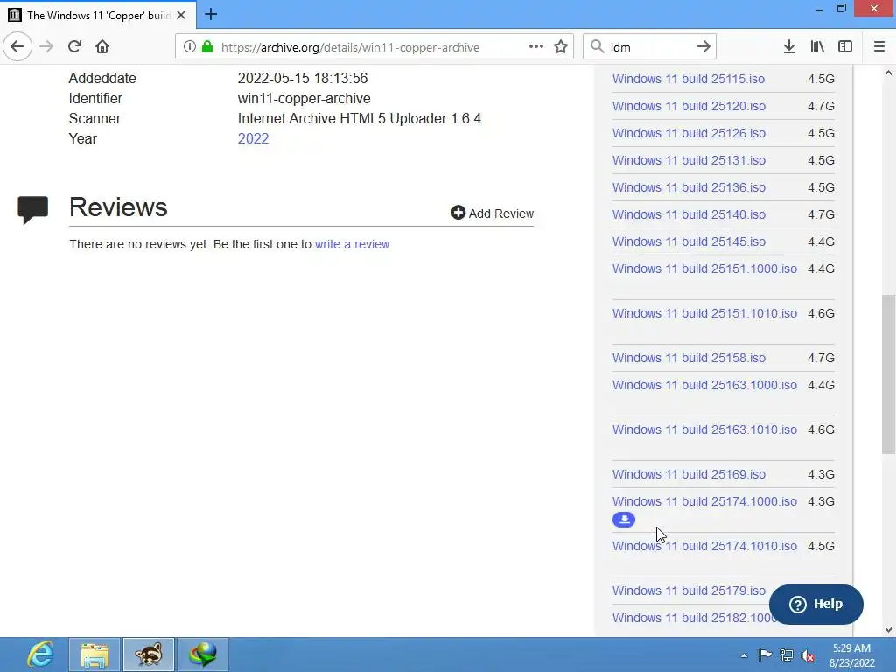
Task: Click the Add Review link
Action: [493, 213]
